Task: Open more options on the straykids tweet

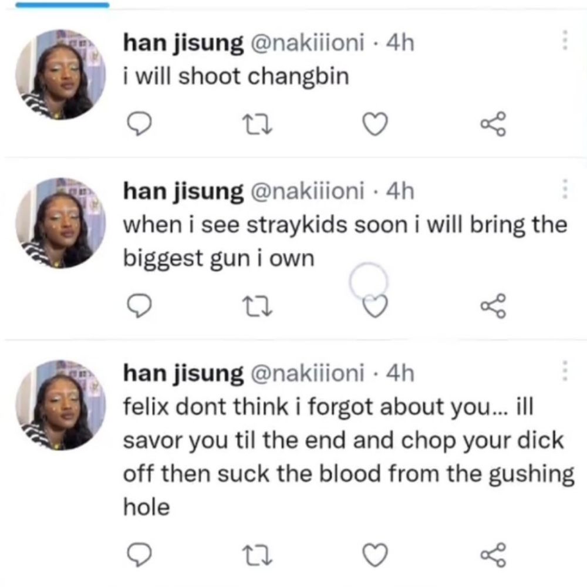Action: click(565, 189)
